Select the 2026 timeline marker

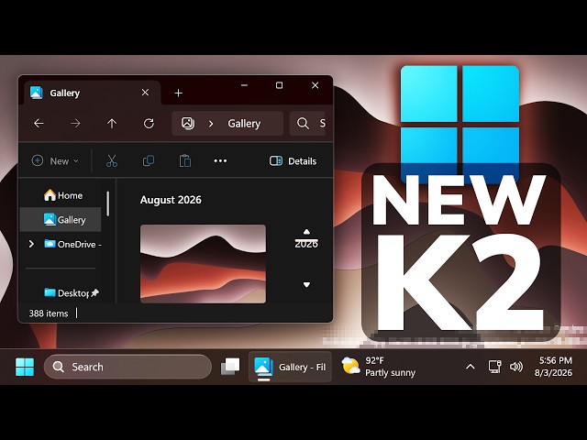pos(306,244)
